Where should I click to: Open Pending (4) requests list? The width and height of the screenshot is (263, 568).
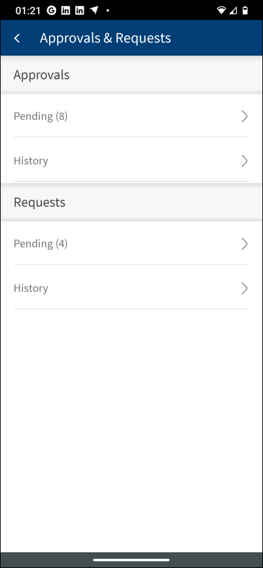(x=131, y=243)
